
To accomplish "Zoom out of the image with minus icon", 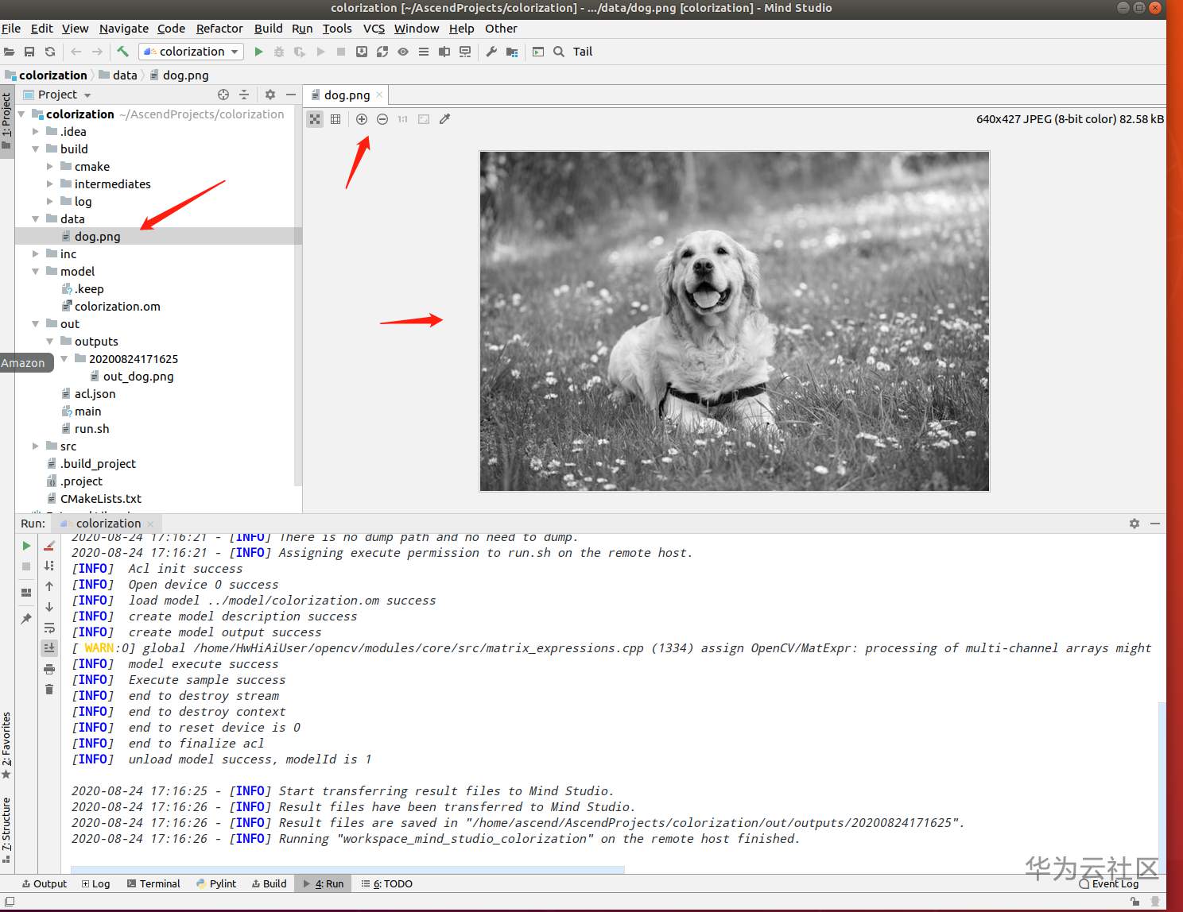I will point(382,119).
